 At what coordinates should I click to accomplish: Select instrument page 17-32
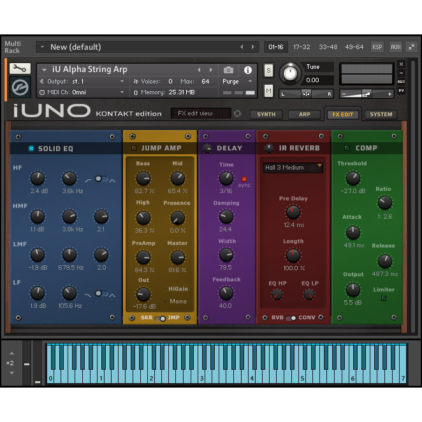point(302,47)
